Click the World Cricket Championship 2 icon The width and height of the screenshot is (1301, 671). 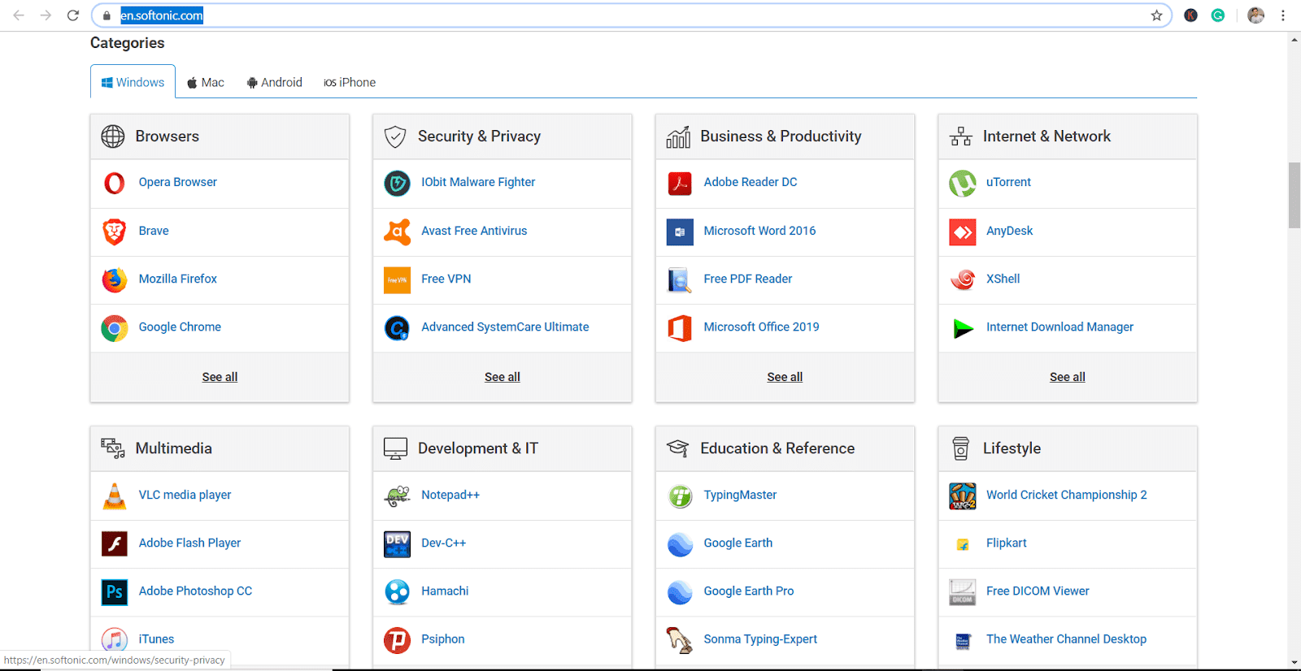pyautogui.click(x=963, y=496)
